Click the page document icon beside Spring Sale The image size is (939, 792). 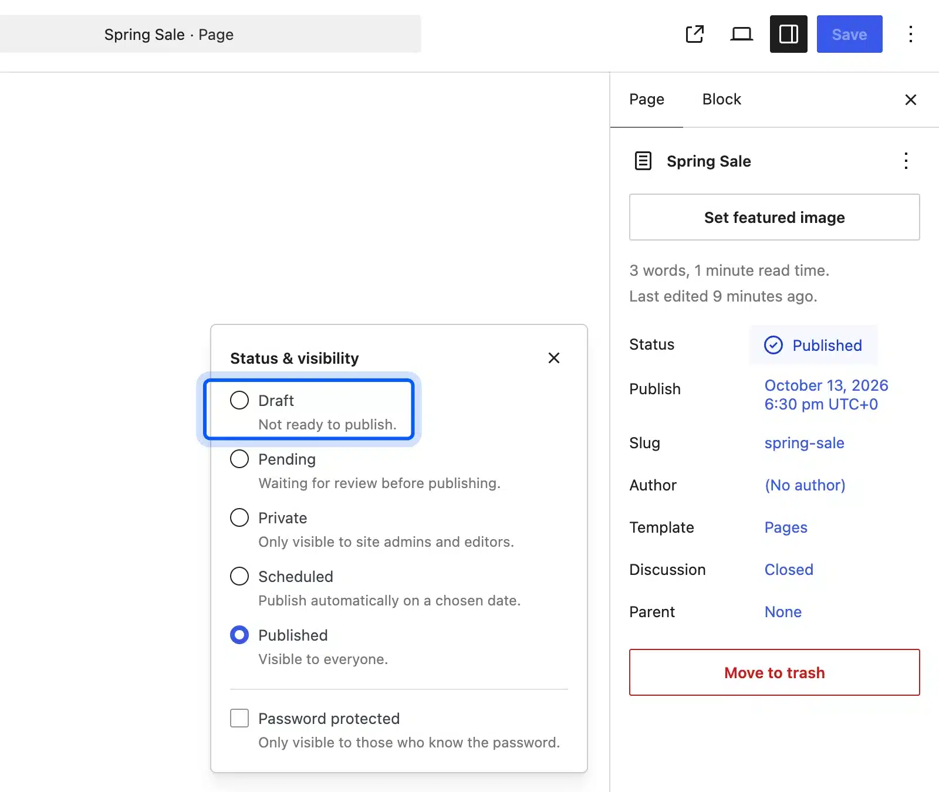point(643,161)
